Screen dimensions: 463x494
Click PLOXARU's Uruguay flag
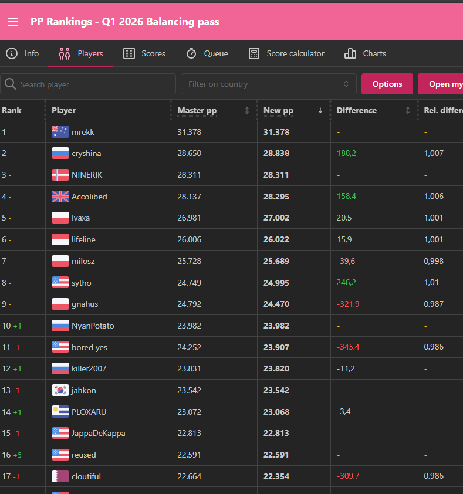click(60, 412)
